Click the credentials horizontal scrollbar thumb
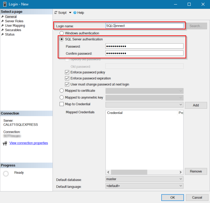Viewport: 210px width, 203px height. 129,172
